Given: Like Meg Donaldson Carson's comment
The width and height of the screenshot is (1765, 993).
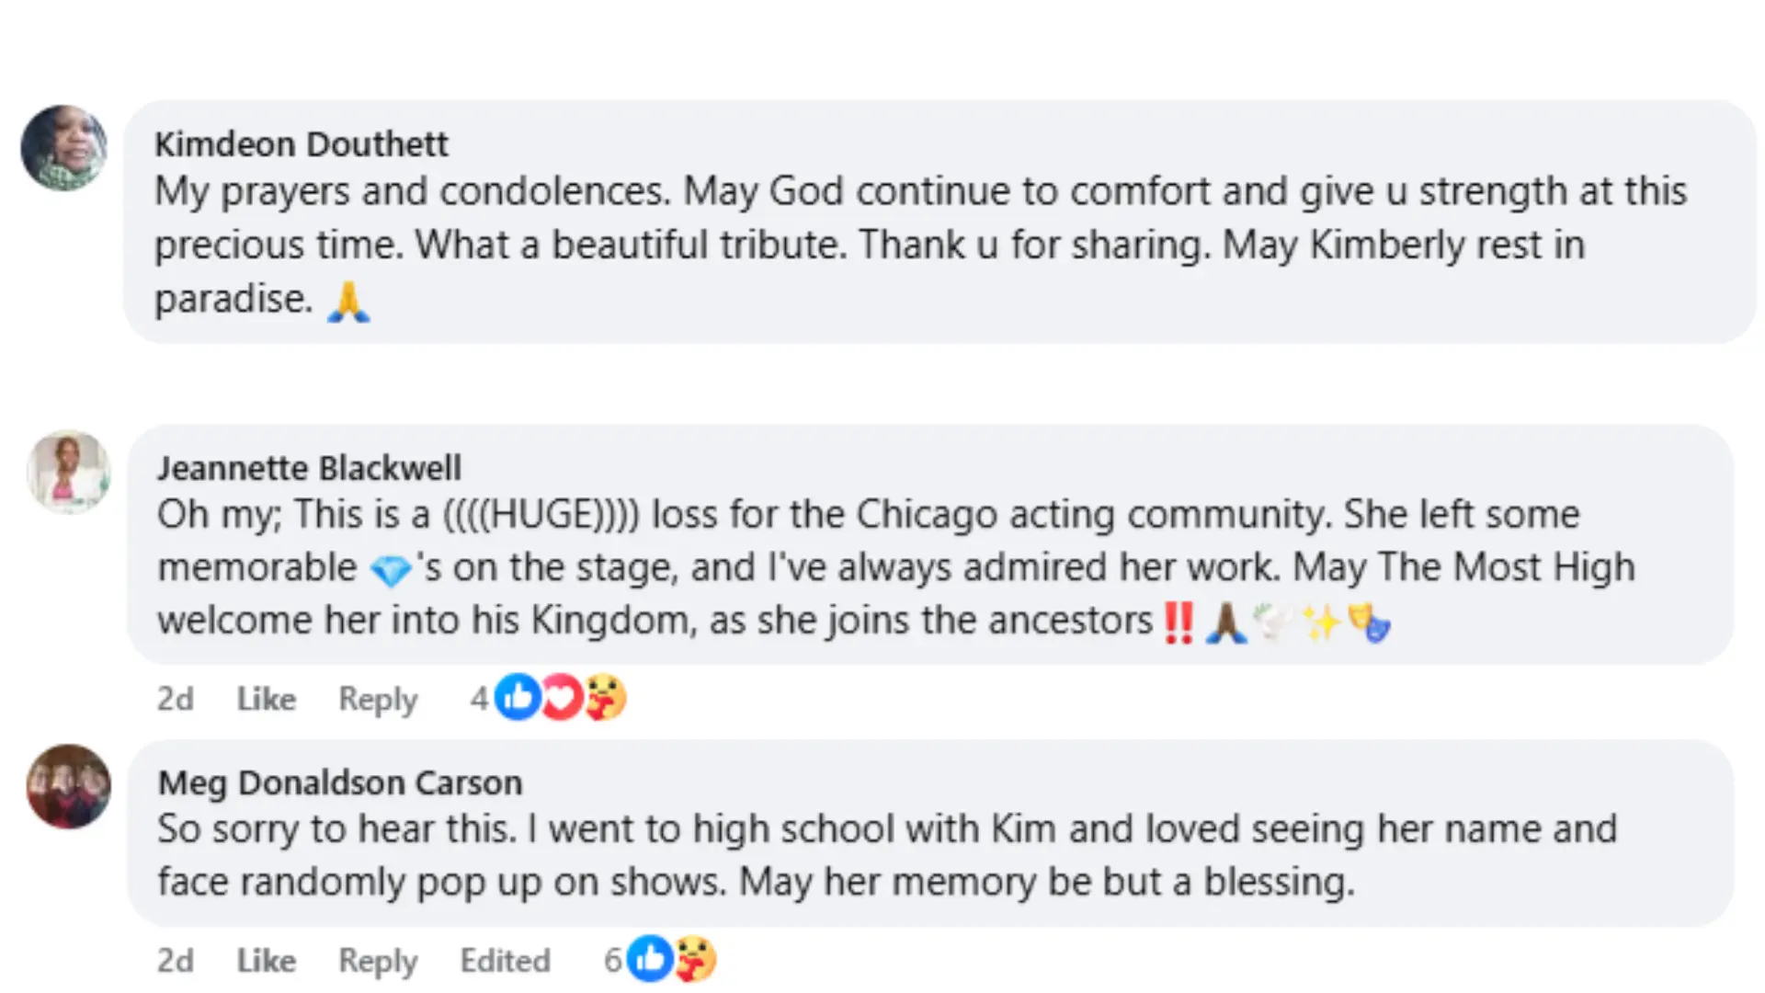Looking at the screenshot, I should point(266,961).
